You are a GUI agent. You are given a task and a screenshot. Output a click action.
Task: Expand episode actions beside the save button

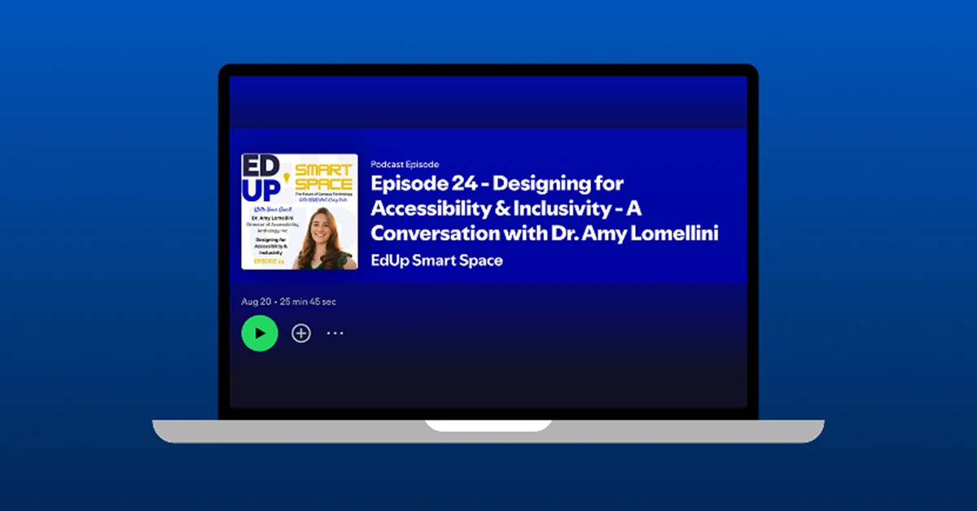(x=335, y=333)
